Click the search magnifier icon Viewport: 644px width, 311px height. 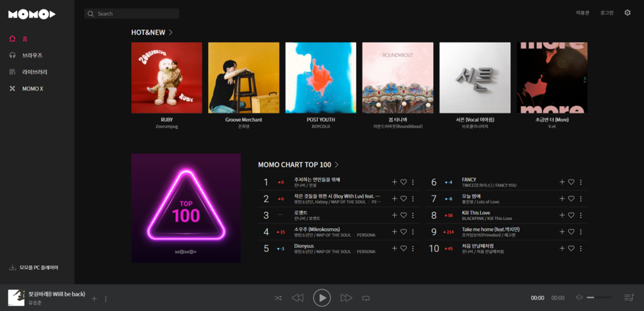(x=91, y=14)
